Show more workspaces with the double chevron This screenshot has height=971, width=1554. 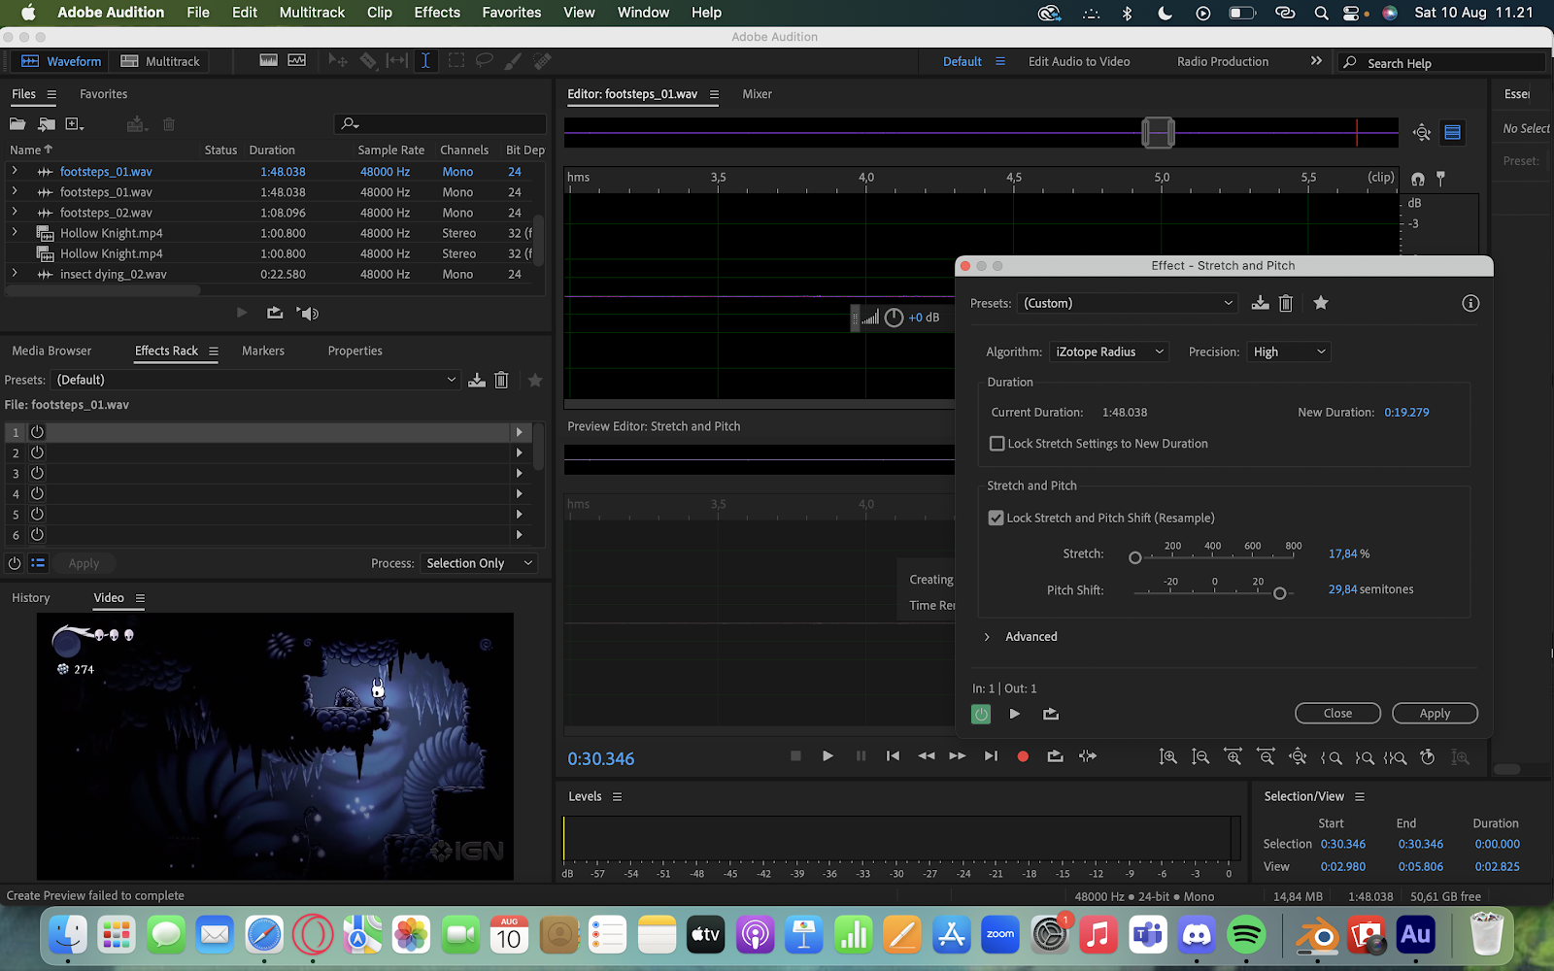tap(1316, 60)
